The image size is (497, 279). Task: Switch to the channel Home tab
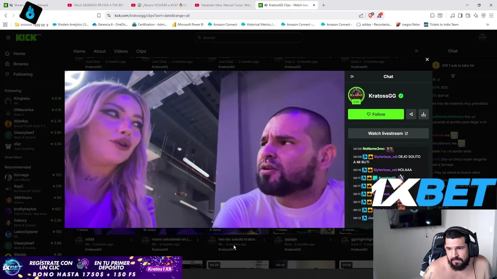tap(79, 51)
